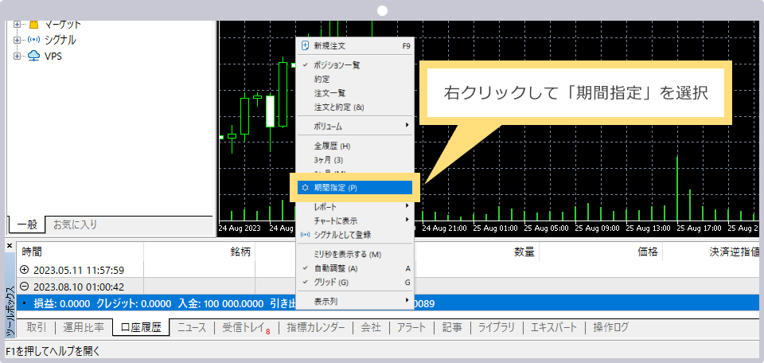The height and width of the screenshot is (363, 764).
Task: Click the VPS label in navigator
Action: click(x=53, y=57)
